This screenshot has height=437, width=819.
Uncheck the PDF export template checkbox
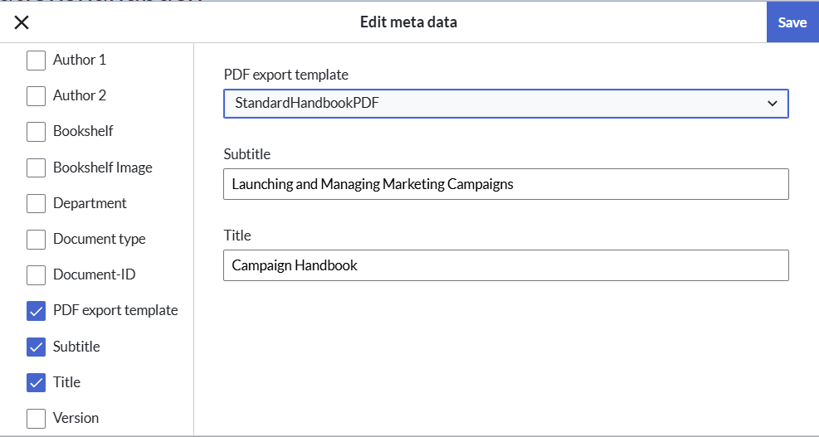tap(37, 311)
